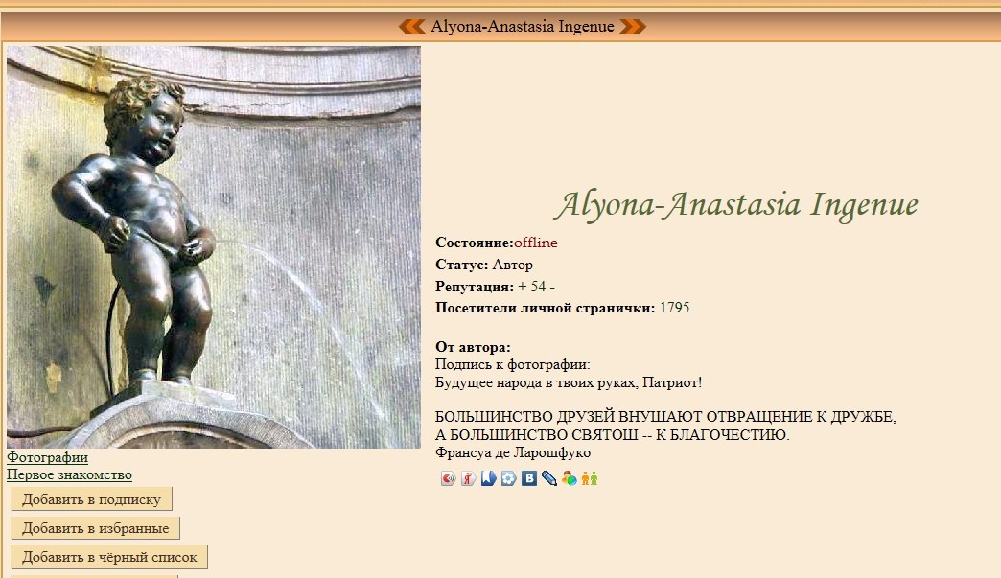The height and width of the screenshot is (578, 1001).
Task: Click the Добавить в чёрный список button
Action: tap(109, 557)
